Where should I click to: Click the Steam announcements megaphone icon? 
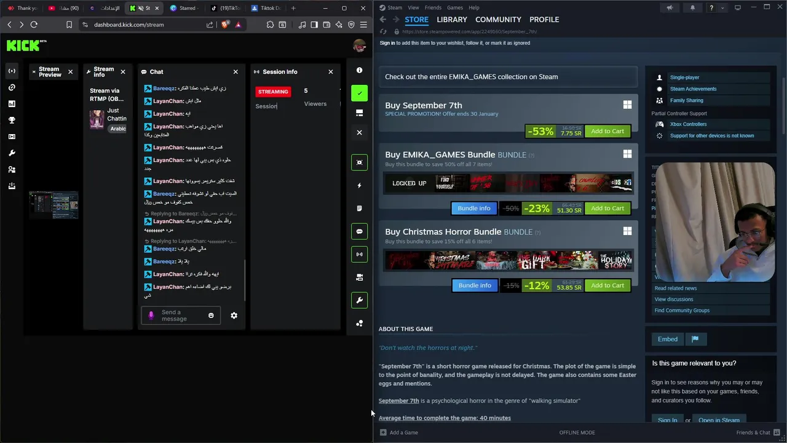click(x=670, y=7)
